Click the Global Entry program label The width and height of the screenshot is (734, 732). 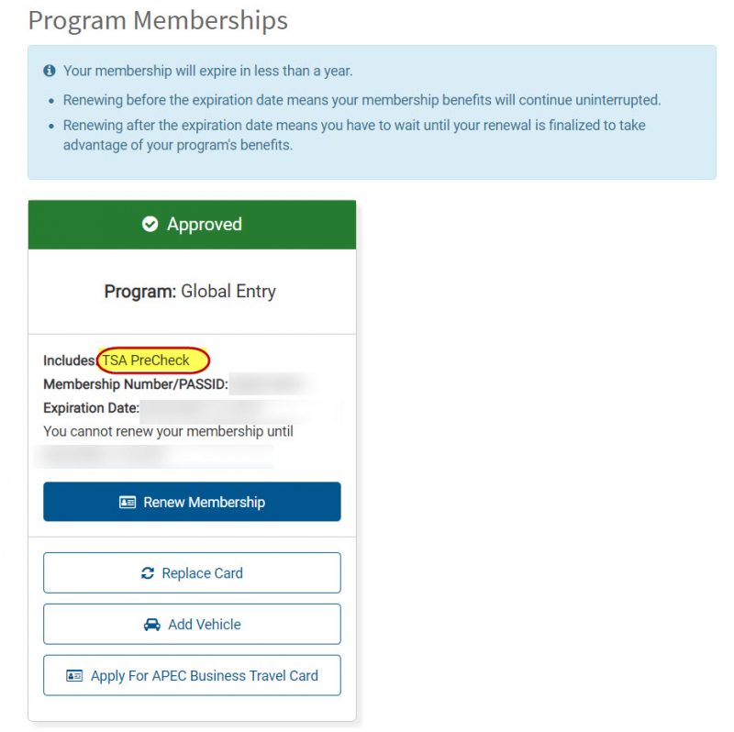(x=191, y=291)
